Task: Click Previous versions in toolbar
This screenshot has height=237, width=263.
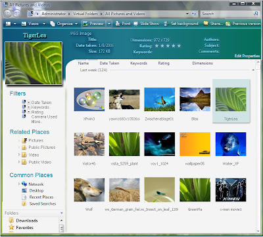Action: pyautogui.click(x=243, y=24)
